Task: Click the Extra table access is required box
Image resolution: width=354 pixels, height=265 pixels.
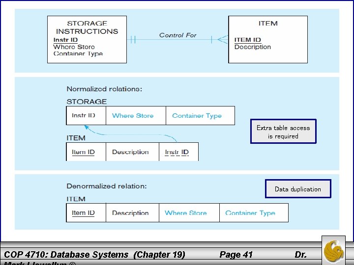Action: [283, 132]
